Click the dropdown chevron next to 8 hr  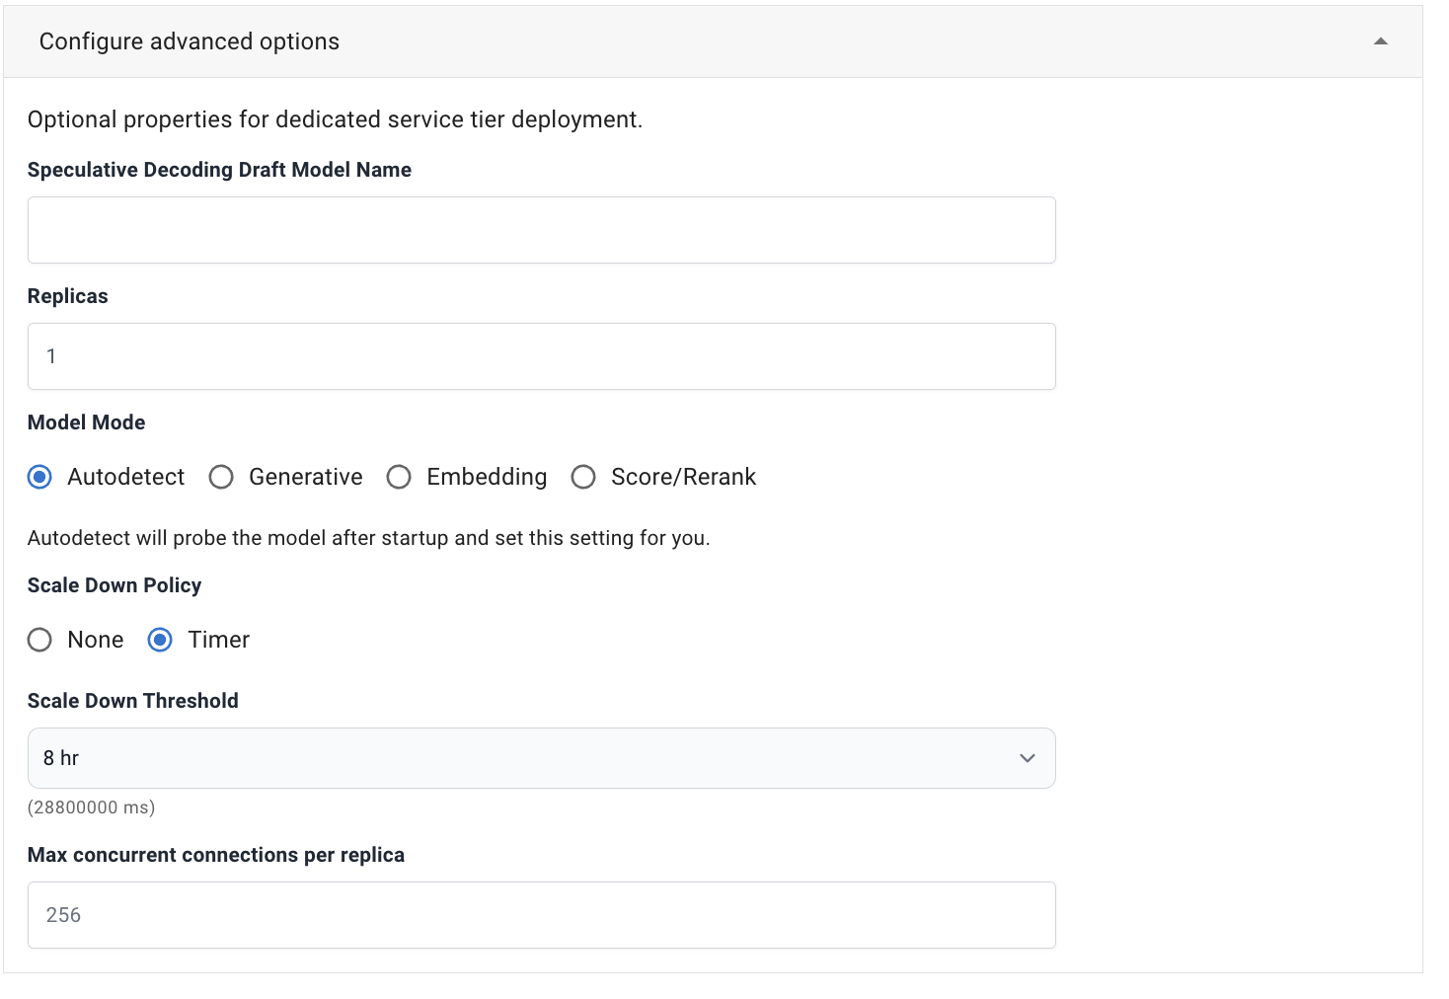point(1027,758)
